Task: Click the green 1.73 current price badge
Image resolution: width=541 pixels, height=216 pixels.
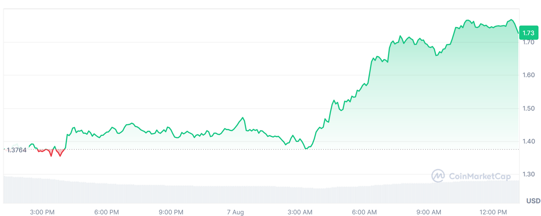Action: coord(528,33)
